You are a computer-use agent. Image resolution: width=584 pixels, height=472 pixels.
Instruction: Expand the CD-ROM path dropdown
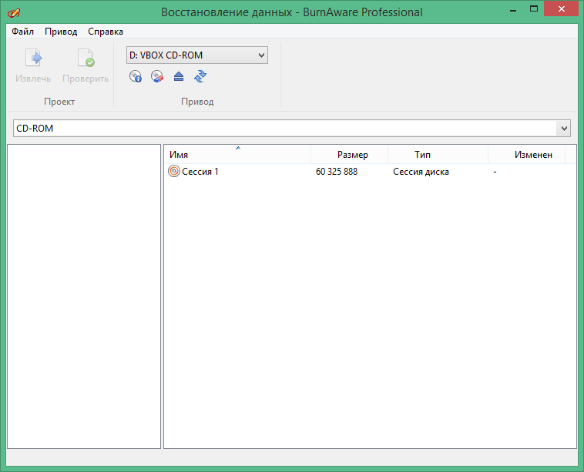[564, 128]
